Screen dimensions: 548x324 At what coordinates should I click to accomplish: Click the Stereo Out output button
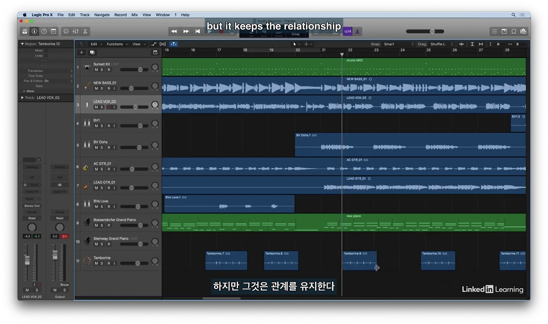point(32,206)
